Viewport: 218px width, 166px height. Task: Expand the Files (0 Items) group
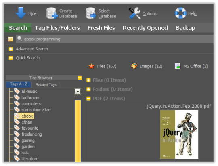[x=88, y=80]
